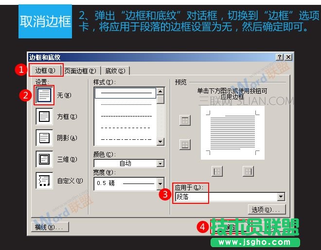Select the 无 (None) border setting icon
This screenshot has width=321, height=250.
(x=44, y=95)
